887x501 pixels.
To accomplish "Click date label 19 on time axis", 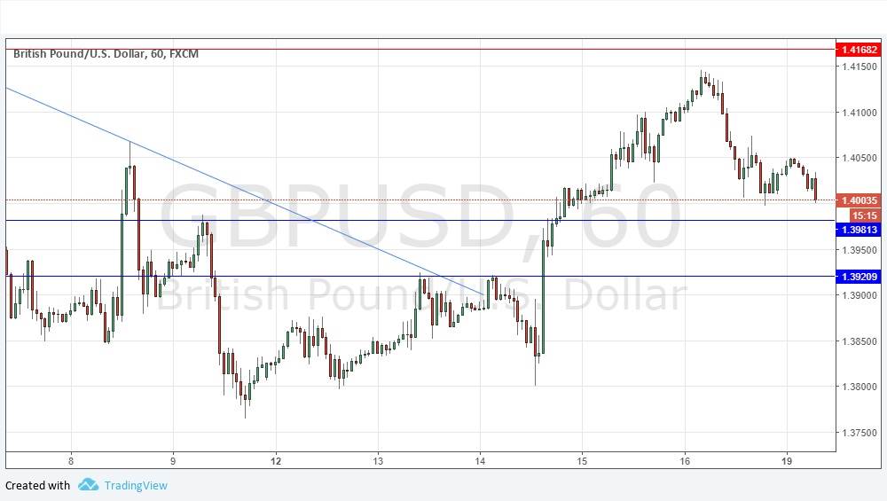I will point(787,461).
